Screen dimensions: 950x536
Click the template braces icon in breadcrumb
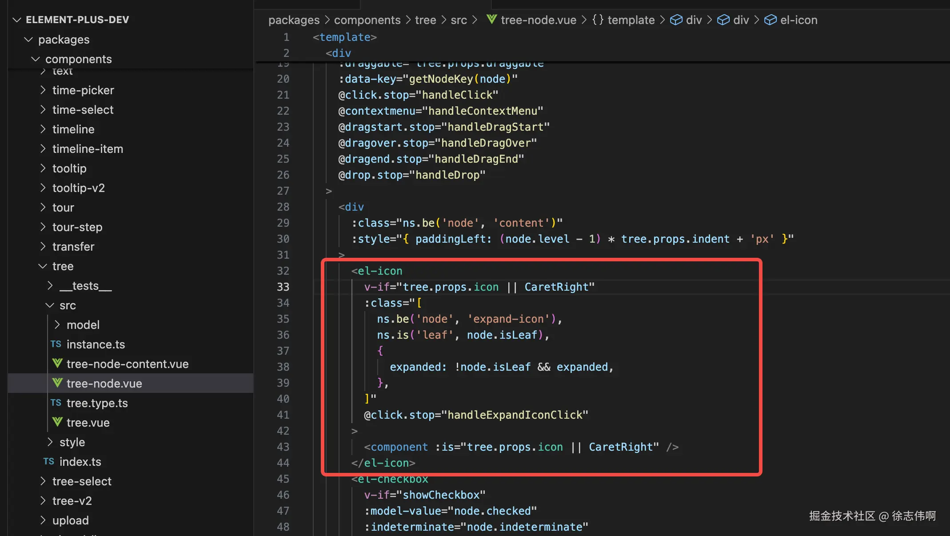(x=598, y=20)
